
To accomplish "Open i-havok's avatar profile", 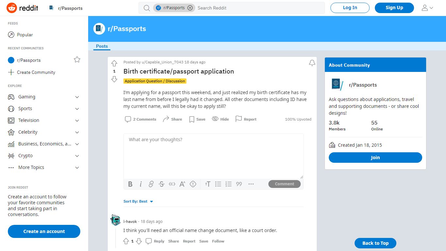I will click(116, 220).
